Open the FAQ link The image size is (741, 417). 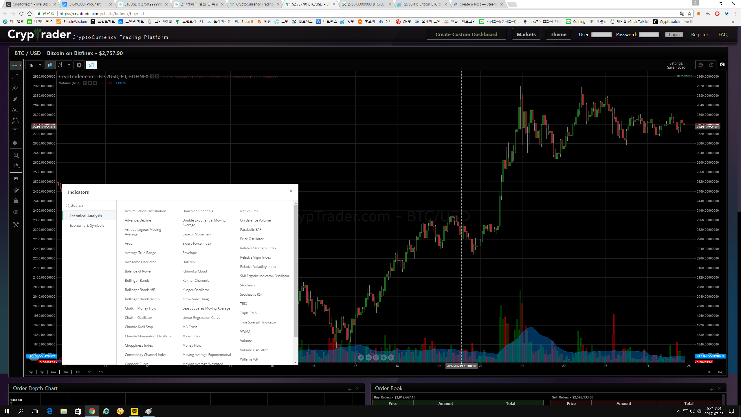coord(723,34)
